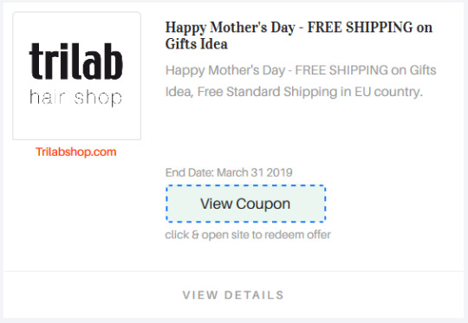This screenshot has width=468, height=323.
Task: Show more info using VIEW DETAILS footer
Action: [233, 295]
